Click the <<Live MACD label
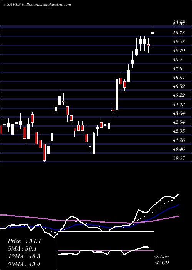 162,260
